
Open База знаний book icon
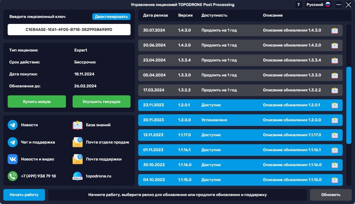pos(78,125)
